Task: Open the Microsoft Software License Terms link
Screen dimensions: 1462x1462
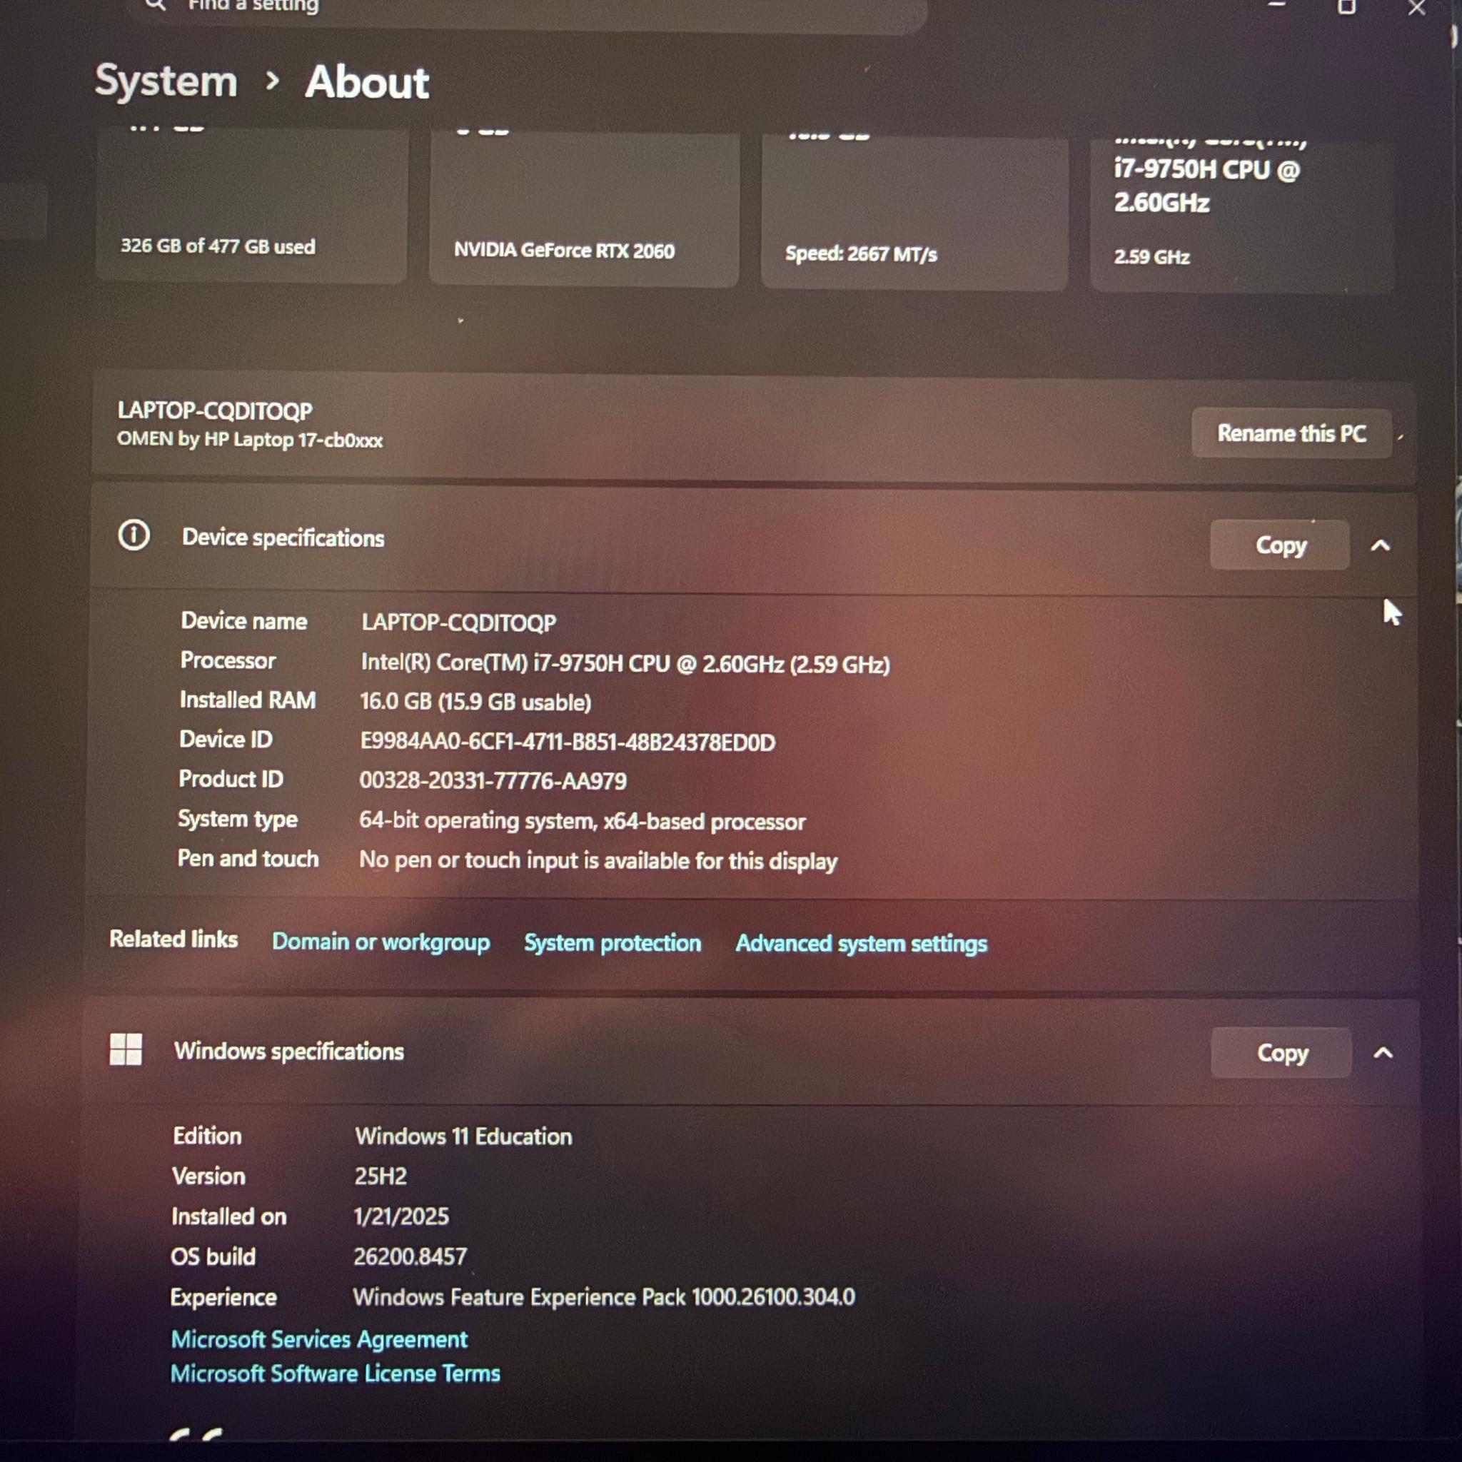Action: (x=336, y=1373)
